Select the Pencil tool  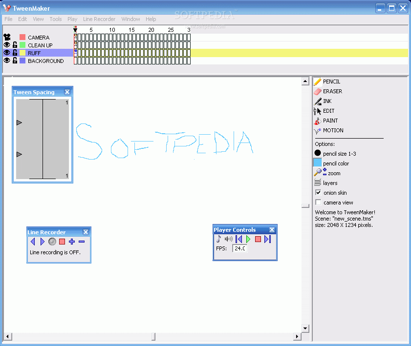coord(327,81)
